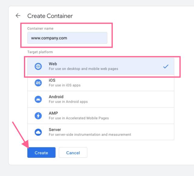The height and width of the screenshot is (176, 194).
Task: Click 'For use in Accelerated Mobile Pages' text
Action: (79, 118)
